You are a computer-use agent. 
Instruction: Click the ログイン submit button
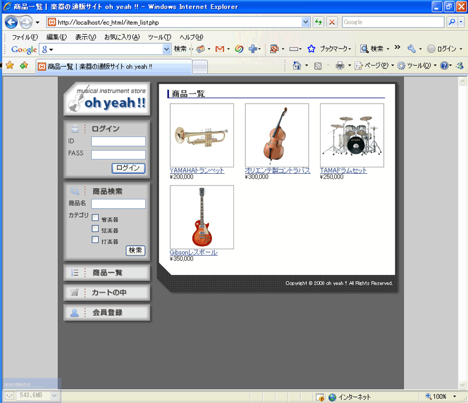point(128,168)
